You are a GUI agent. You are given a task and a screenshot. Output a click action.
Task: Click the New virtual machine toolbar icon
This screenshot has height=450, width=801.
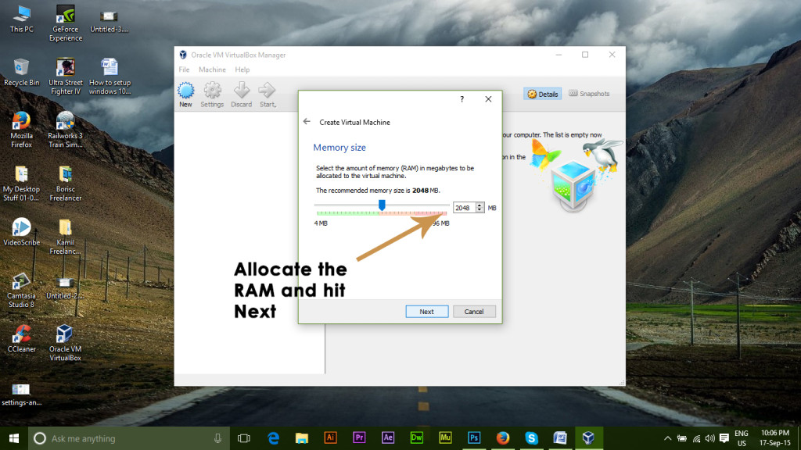click(185, 95)
